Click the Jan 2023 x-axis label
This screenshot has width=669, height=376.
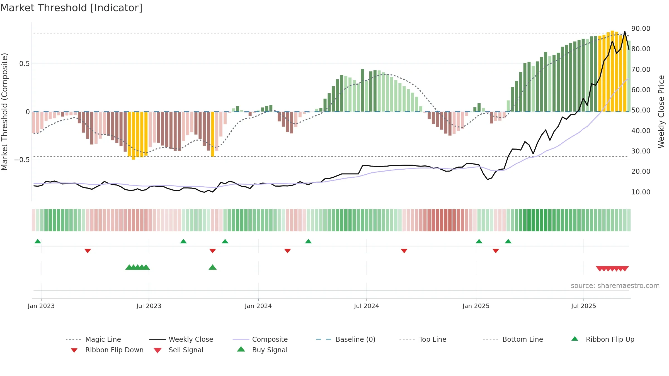click(41, 306)
